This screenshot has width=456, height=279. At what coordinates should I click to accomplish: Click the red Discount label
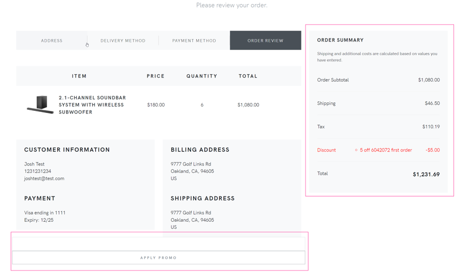click(326, 150)
